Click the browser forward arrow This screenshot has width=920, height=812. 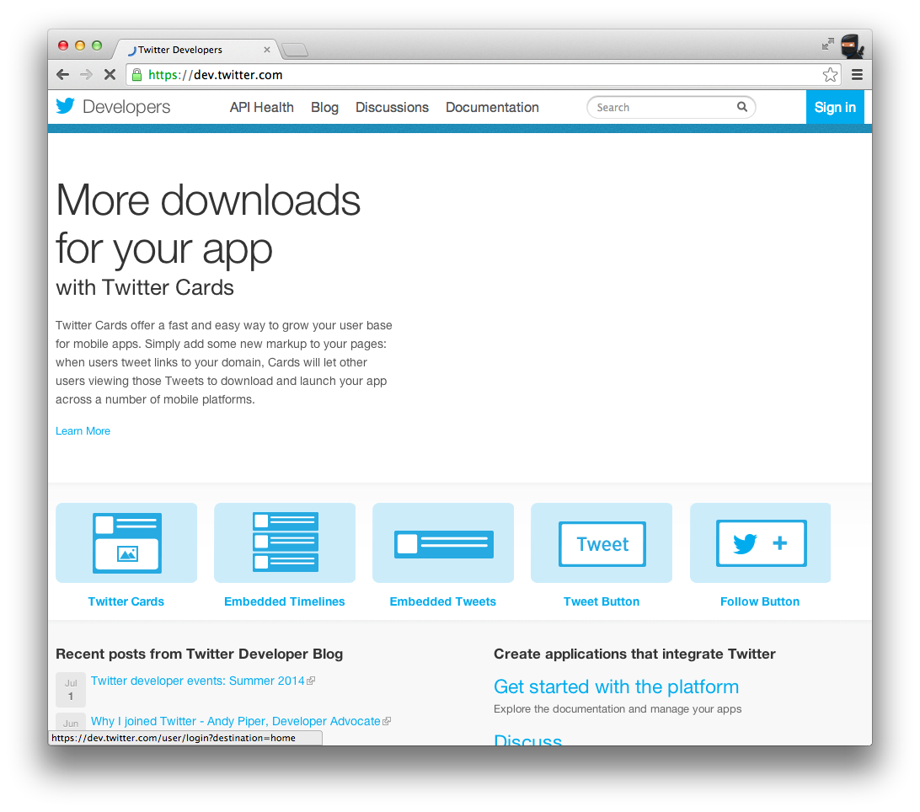point(86,74)
